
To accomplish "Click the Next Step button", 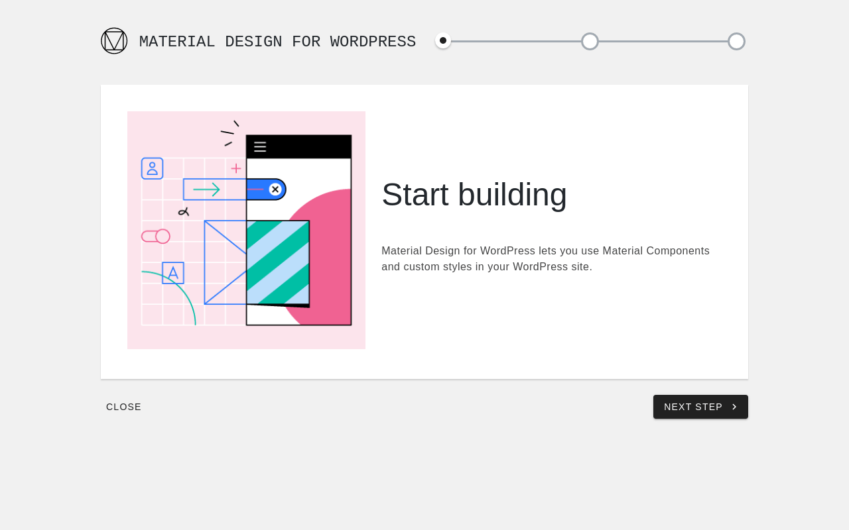I will [700, 407].
